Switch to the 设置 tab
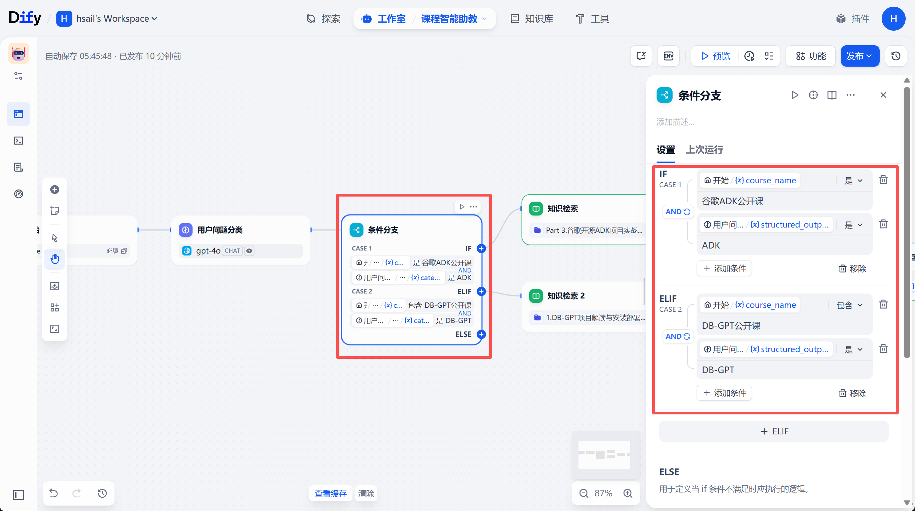The image size is (915, 511). [665, 149]
